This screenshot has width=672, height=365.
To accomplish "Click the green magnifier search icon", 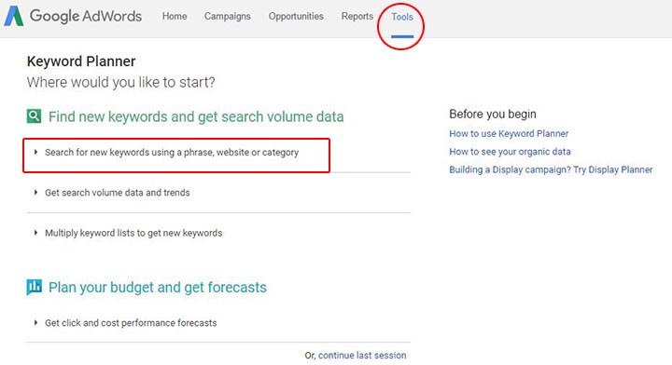I will (34, 115).
